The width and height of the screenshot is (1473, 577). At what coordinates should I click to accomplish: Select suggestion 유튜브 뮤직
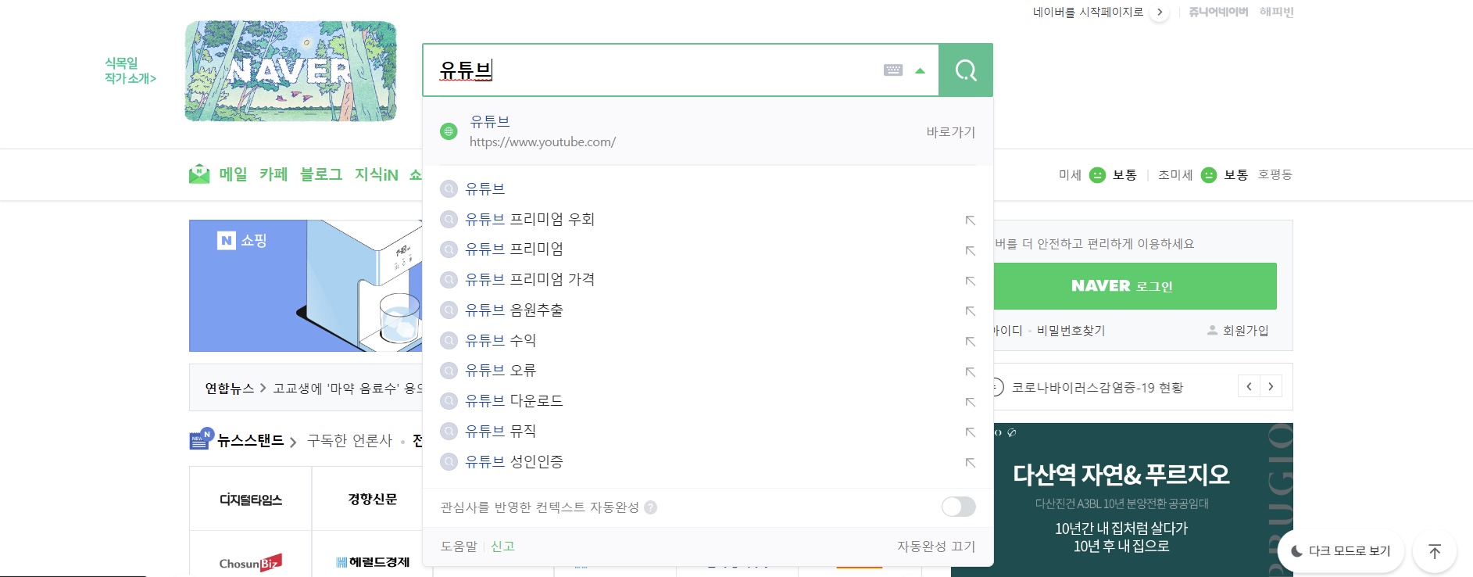coord(501,431)
